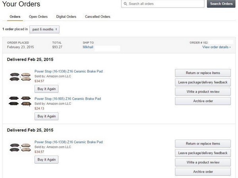Screen dimensions: 238x178
Task: Archive order in second shipment section
Action: [x=203, y=172]
